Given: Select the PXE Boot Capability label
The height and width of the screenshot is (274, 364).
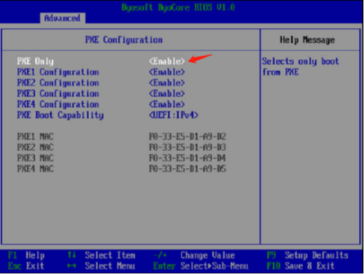Looking at the screenshot, I should [x=60, y=115].
